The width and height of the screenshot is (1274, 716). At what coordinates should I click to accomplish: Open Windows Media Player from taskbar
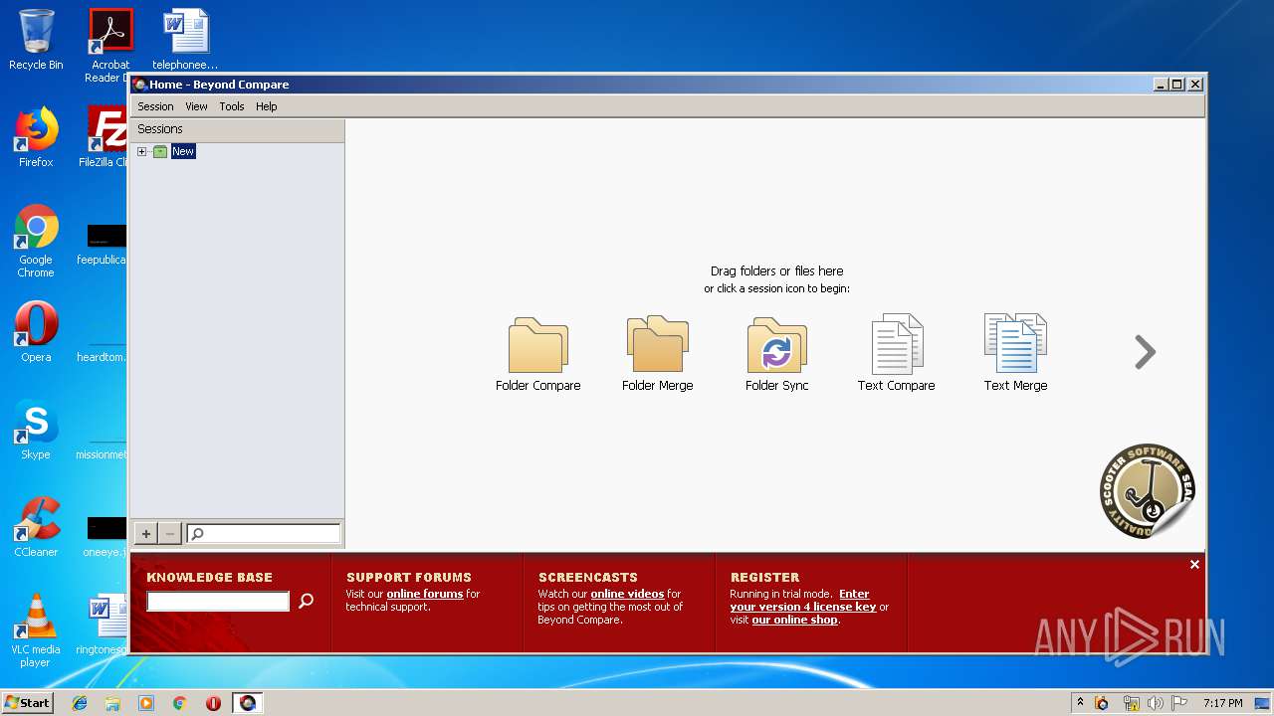(146, 703)
